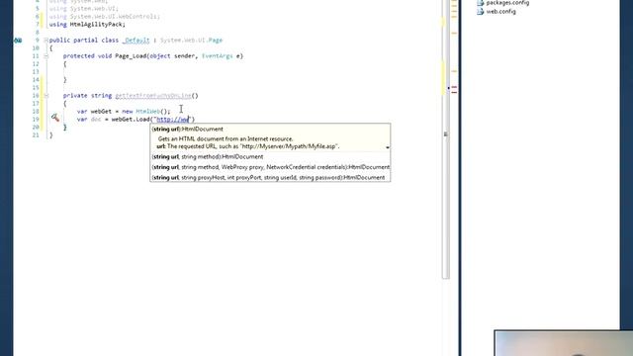Click the 'using HtmlAgilityPack;' line

[87, 24]
